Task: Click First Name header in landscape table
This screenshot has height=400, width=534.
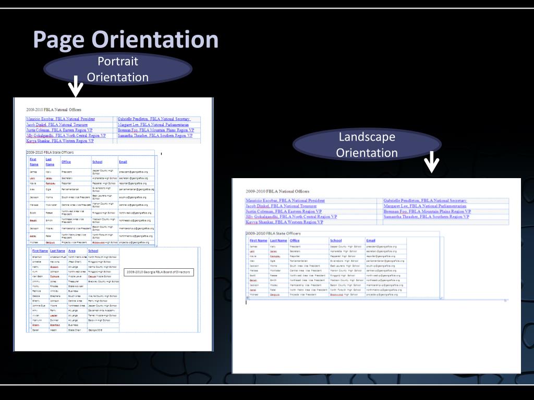Action: pos(259,241)
